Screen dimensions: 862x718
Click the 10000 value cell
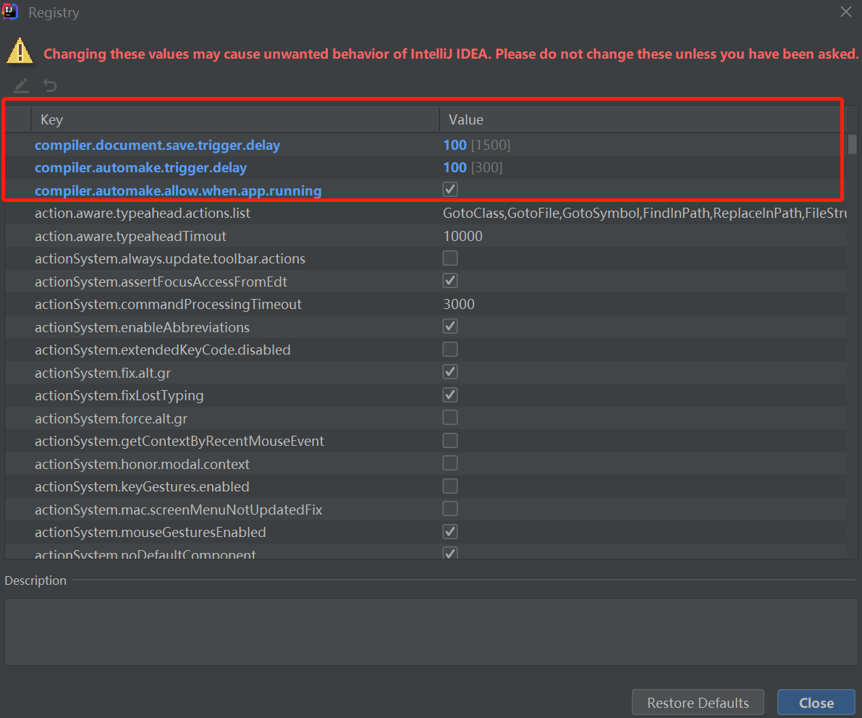(x=463, y=237)
